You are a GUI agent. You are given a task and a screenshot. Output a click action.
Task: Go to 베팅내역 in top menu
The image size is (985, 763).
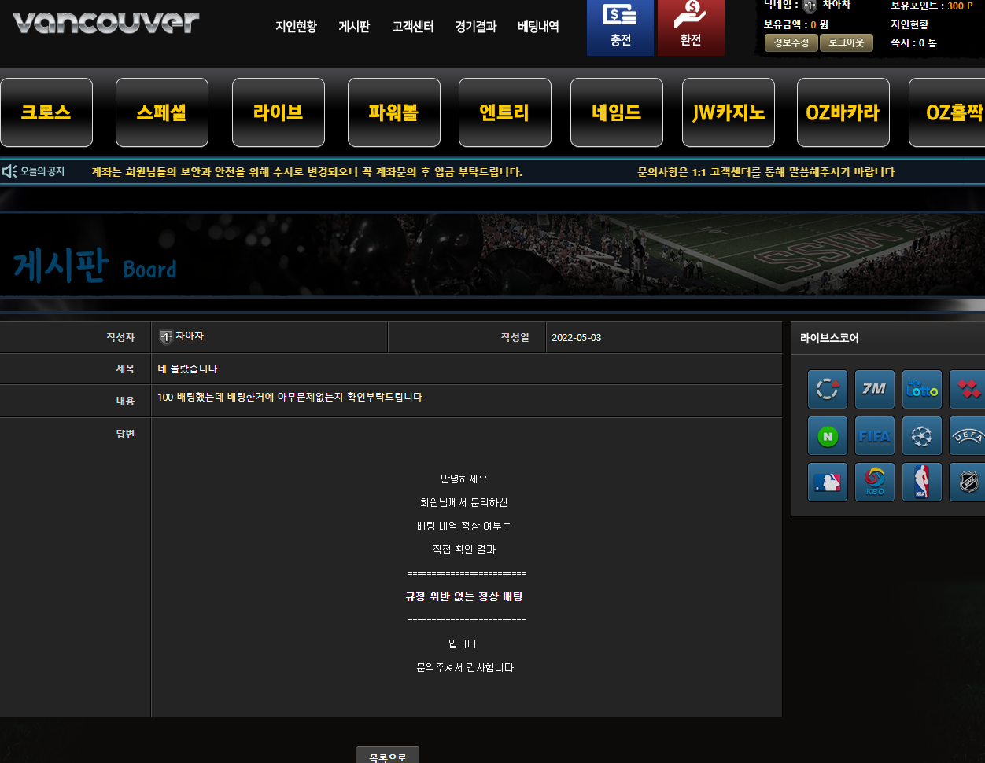click(538, 26)
